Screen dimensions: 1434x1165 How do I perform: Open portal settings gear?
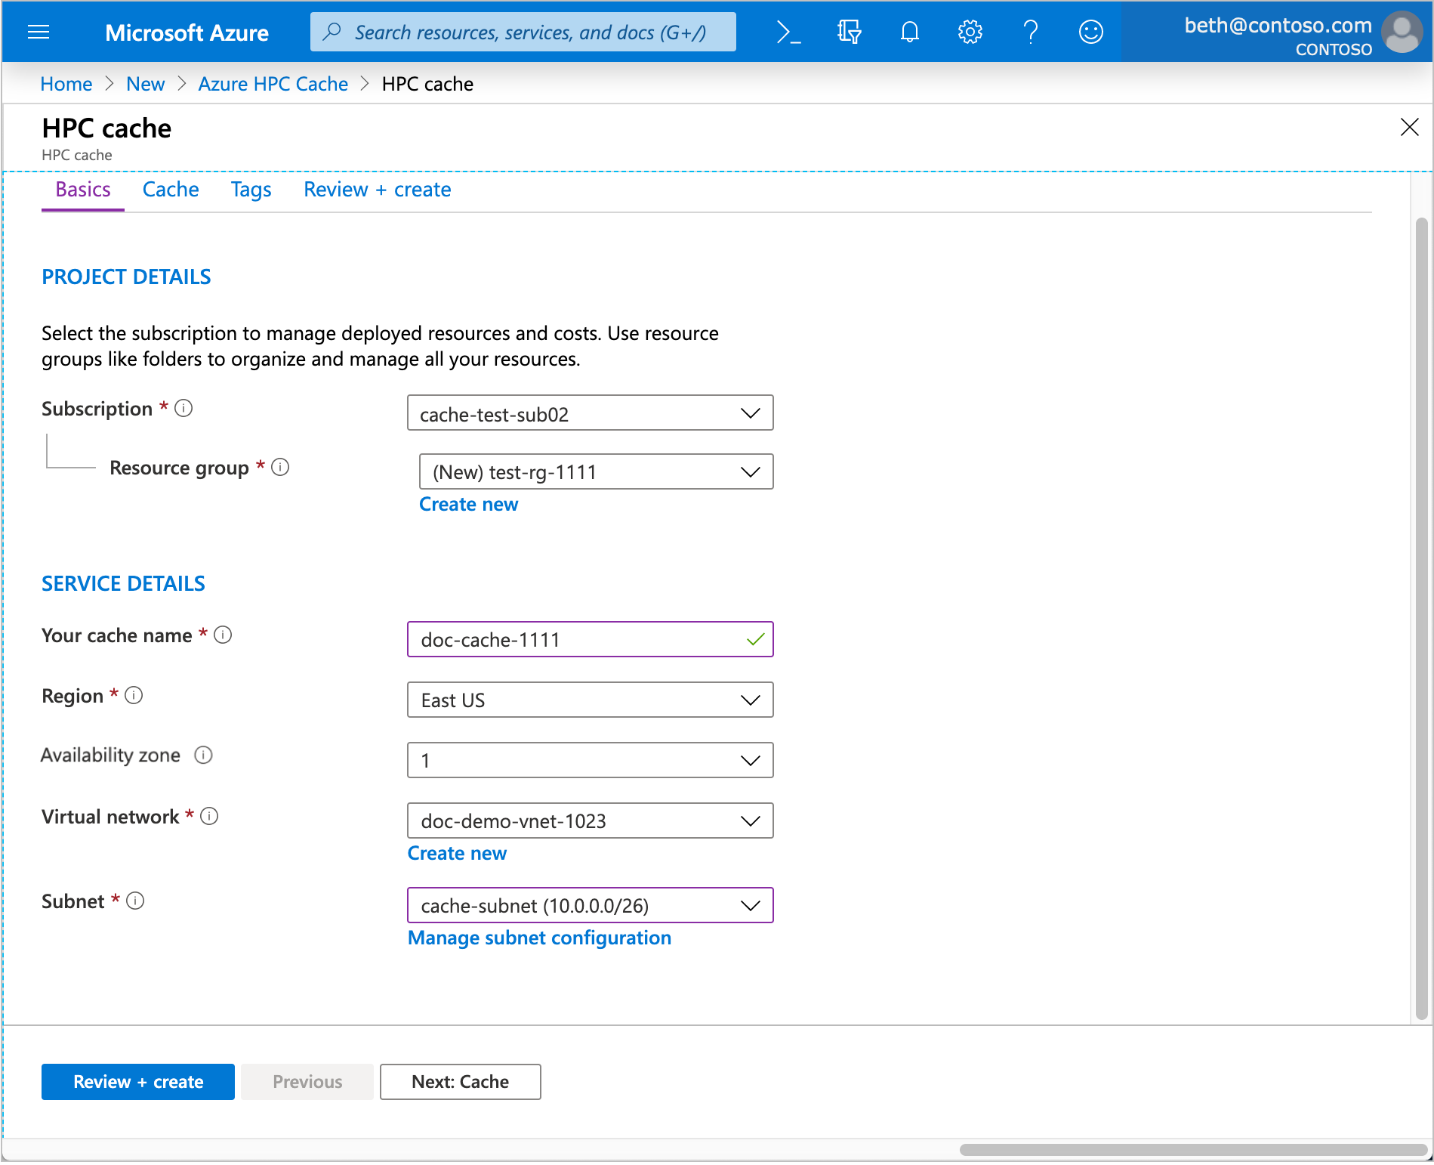970,32
